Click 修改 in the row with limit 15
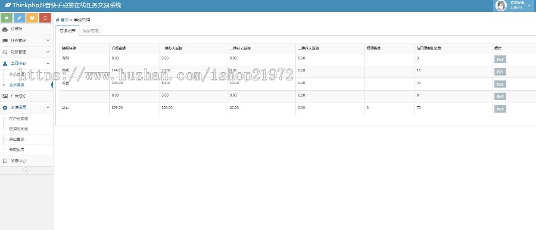536x230 pixels. [x=500, y=72]
